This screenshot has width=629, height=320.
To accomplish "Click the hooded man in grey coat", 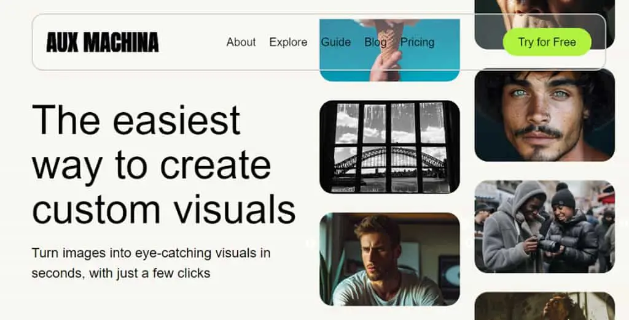I will click(x=509, y=228).
